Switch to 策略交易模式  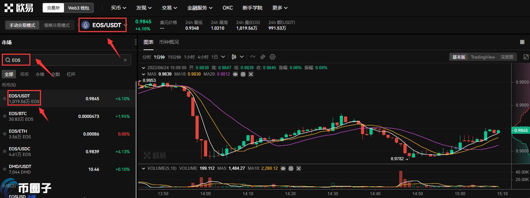pyautogui.click(x=57, y=25)
